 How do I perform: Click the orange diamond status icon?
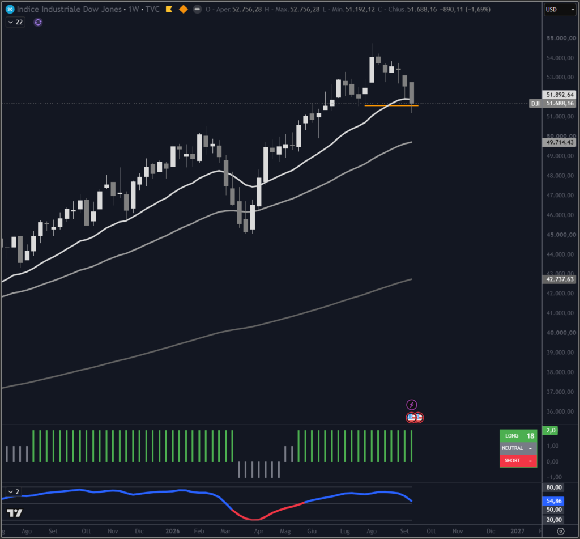pos(183,9)
